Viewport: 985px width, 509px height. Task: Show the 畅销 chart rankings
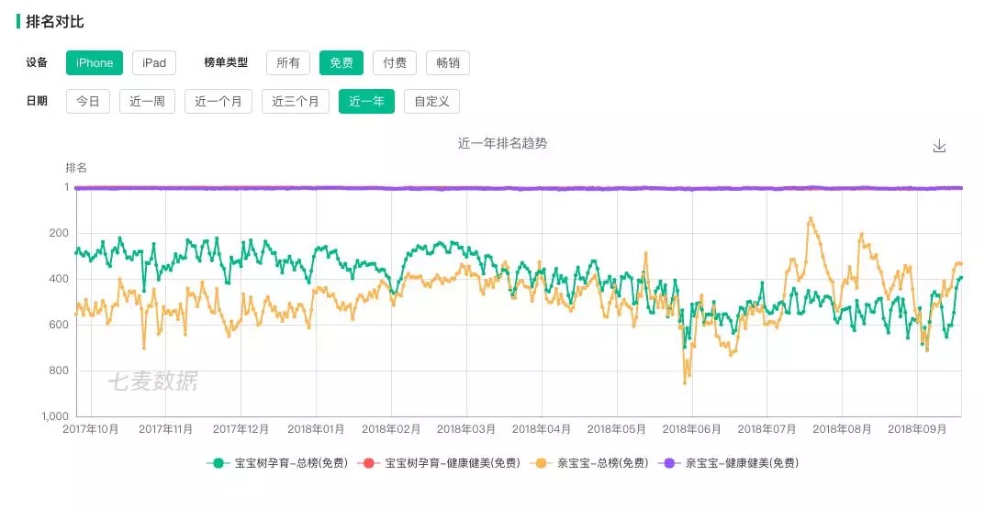point(448,62)
